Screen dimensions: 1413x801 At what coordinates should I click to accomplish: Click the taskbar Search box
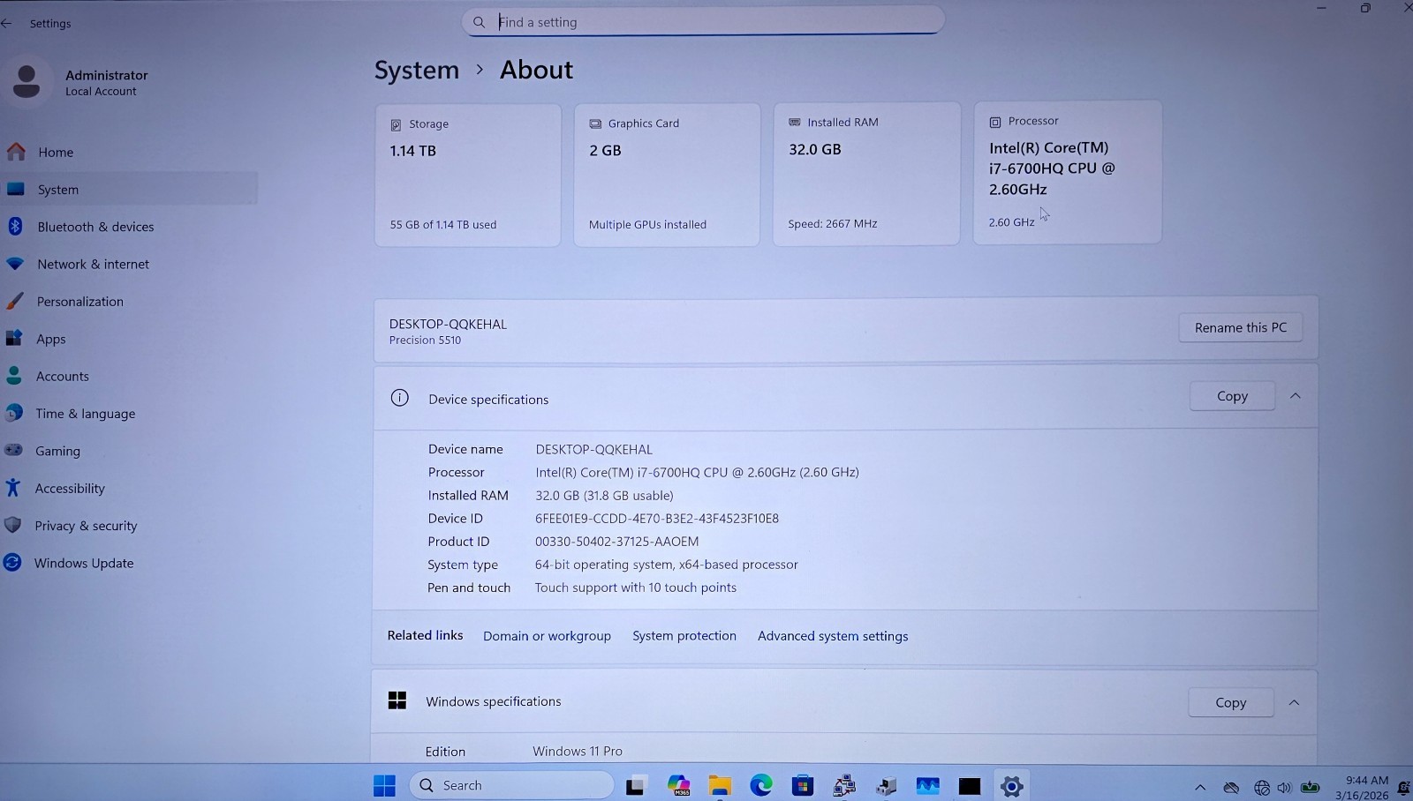click(x=511, y=785)
